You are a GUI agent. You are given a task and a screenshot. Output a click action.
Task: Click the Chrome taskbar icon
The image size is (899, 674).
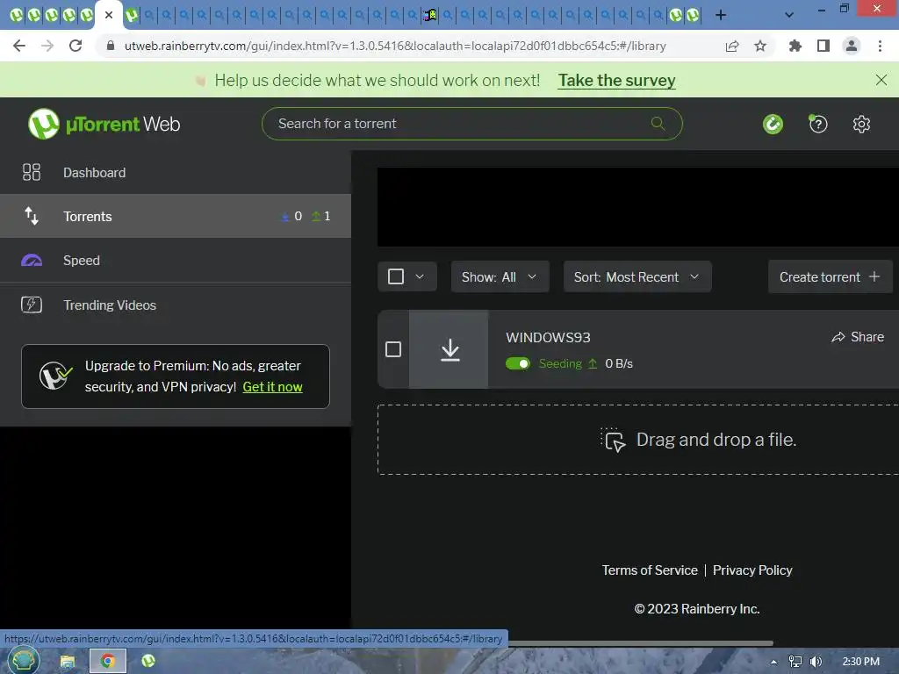(108, 662)
